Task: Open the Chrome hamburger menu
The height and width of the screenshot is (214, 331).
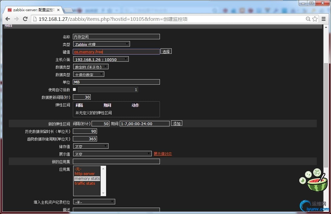Action: coord(323,19)
